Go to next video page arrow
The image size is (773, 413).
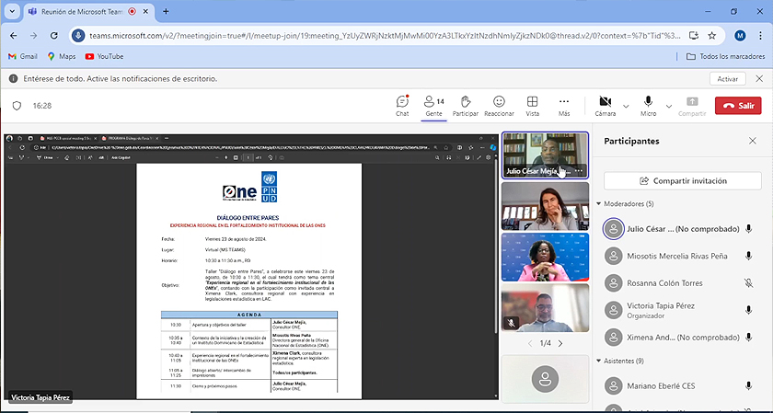[560, 343]
